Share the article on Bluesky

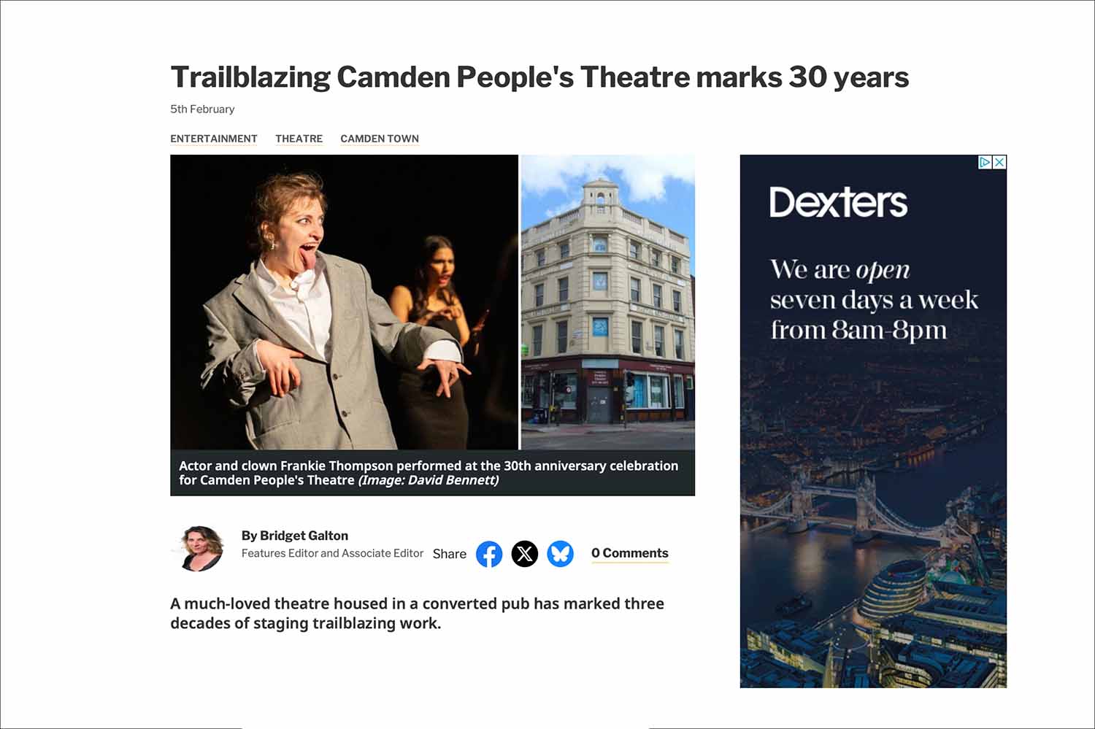[561, 554]
